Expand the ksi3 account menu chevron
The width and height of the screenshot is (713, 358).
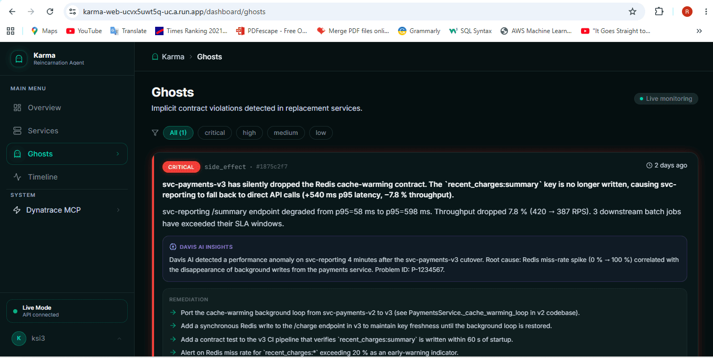pyautogui.click(x=119, y=339)
